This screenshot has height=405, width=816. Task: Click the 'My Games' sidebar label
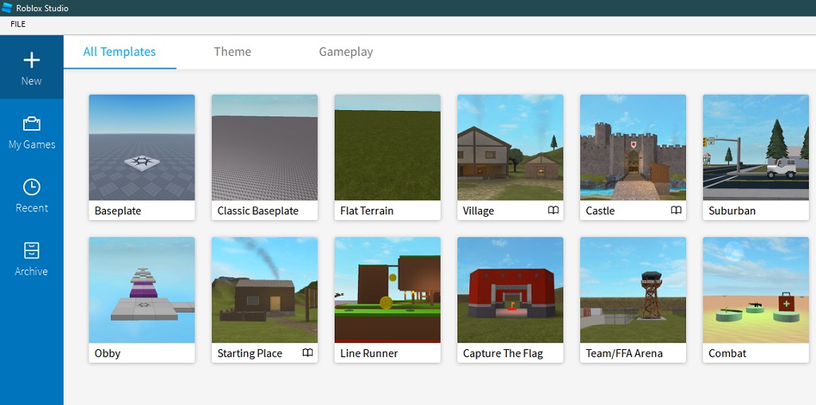coord(32,145)
